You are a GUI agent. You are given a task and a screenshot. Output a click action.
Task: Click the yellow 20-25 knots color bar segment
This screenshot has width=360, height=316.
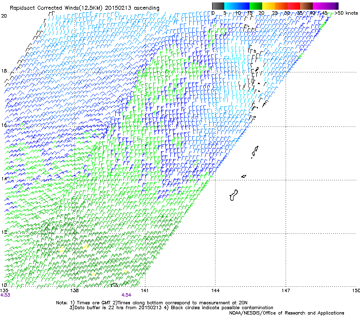tap(269, 6)
